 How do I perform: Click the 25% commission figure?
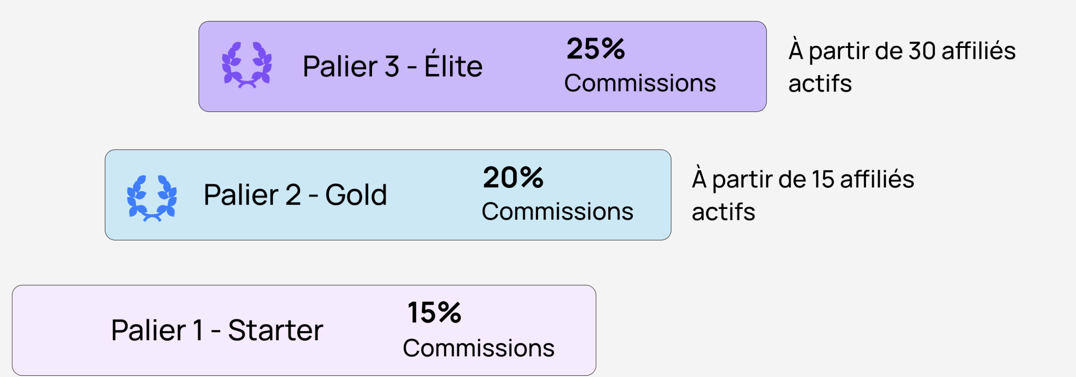596,49
